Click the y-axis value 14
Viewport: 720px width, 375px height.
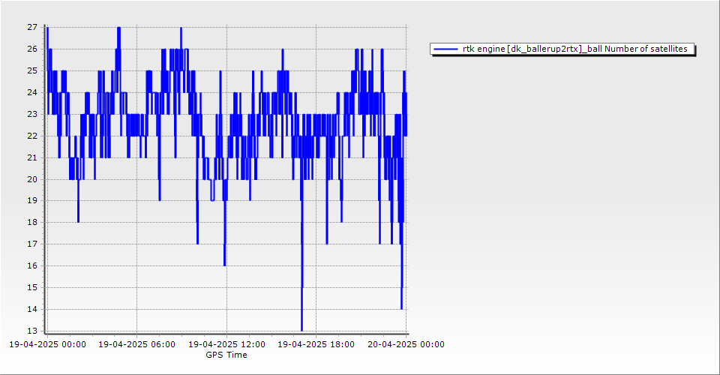pos(32,309)
